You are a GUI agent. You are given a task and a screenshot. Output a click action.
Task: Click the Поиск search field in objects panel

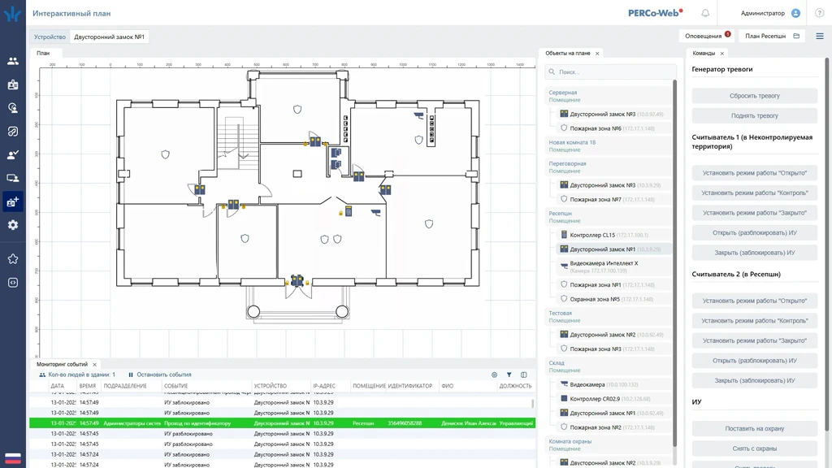[609, 72]
